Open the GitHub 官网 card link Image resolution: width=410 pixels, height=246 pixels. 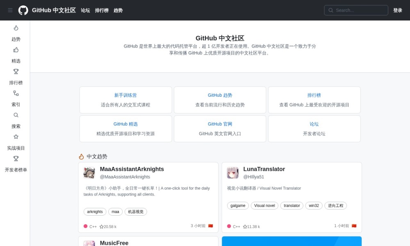click(x=220, y=124)
